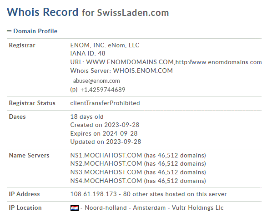View 80 other sites hosted on this server
Image resolution: width=262 pixels, height=218 pixels.
[x=175, y=194]
